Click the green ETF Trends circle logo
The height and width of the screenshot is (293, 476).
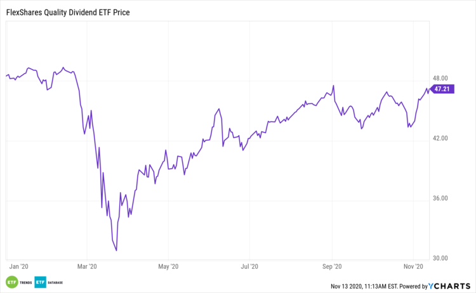pos(11,282)
